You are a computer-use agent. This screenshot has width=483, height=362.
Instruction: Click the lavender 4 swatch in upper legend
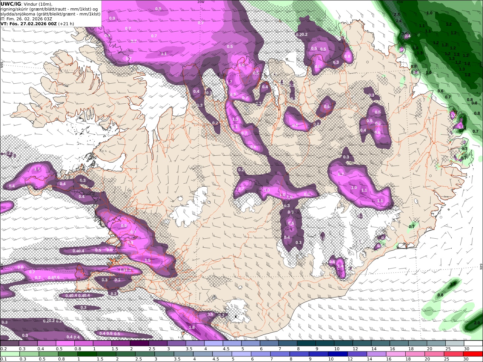[x=214, y=343]
